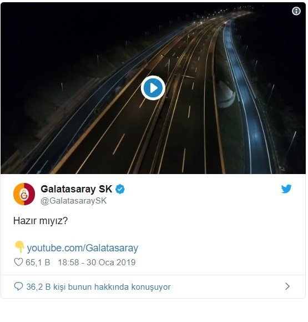Open the youtube.com/Galatasaray link
The height and width of the screenshot is (322, 308).
click(83, 248)
